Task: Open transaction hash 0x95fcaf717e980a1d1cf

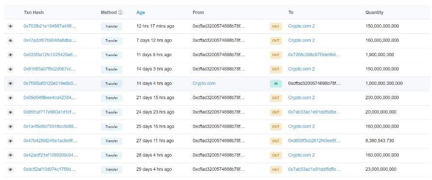Action: pos(49,112)
